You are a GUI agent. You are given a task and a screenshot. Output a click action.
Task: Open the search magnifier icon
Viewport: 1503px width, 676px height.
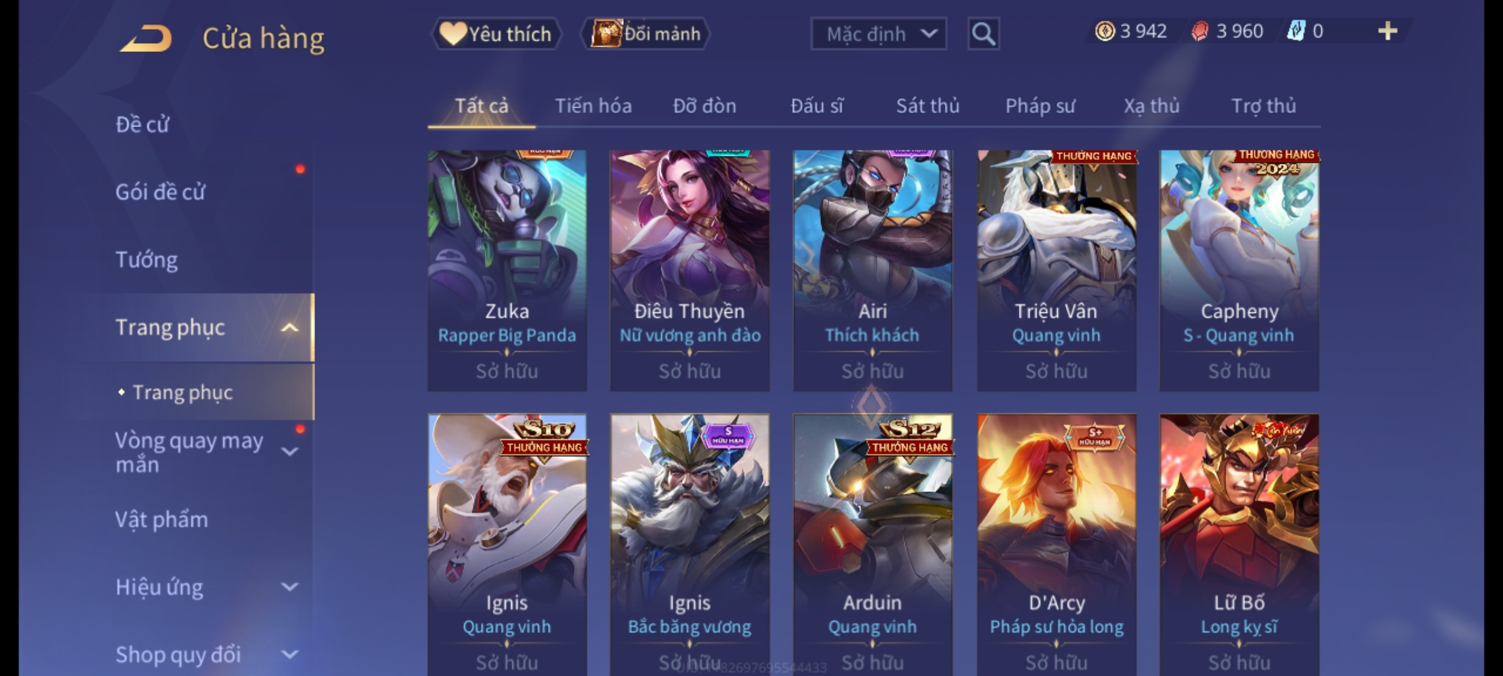pos(983,34)
